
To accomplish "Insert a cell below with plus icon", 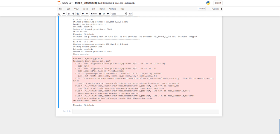I will pyautogui.click(x=64, y=14).
